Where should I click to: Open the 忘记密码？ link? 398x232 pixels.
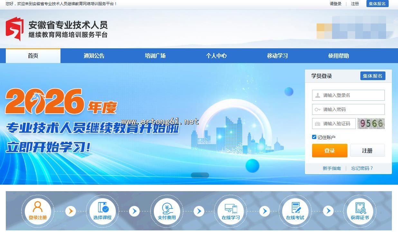tap(362, 168)
